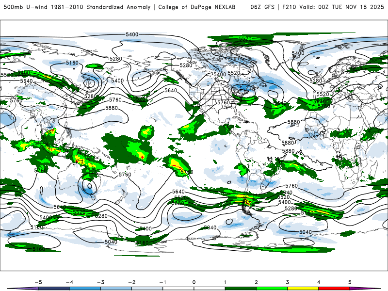Viewport: 388px width, 291px height.
Task: Click the light blue -3 to -2 colorbar segment
Action: click(x=116, y=289)
